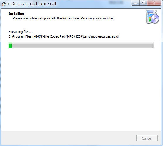Click the words on your computer in description
The height and width of the screenshot is (146, 163).
point(101,18)
